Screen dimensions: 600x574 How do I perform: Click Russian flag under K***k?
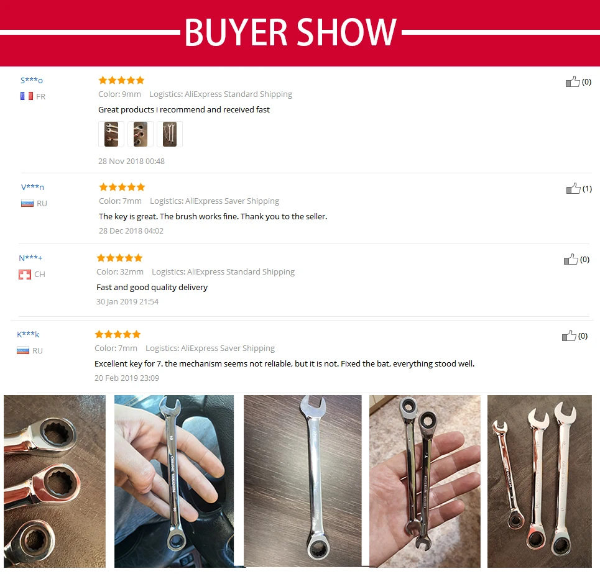pyautogui.click(x=23, y=350)
